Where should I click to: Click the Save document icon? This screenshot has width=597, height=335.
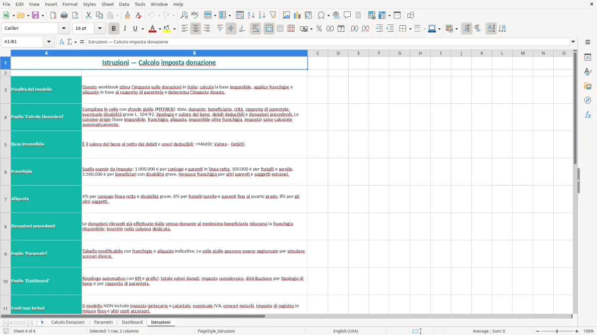[35, 15]
